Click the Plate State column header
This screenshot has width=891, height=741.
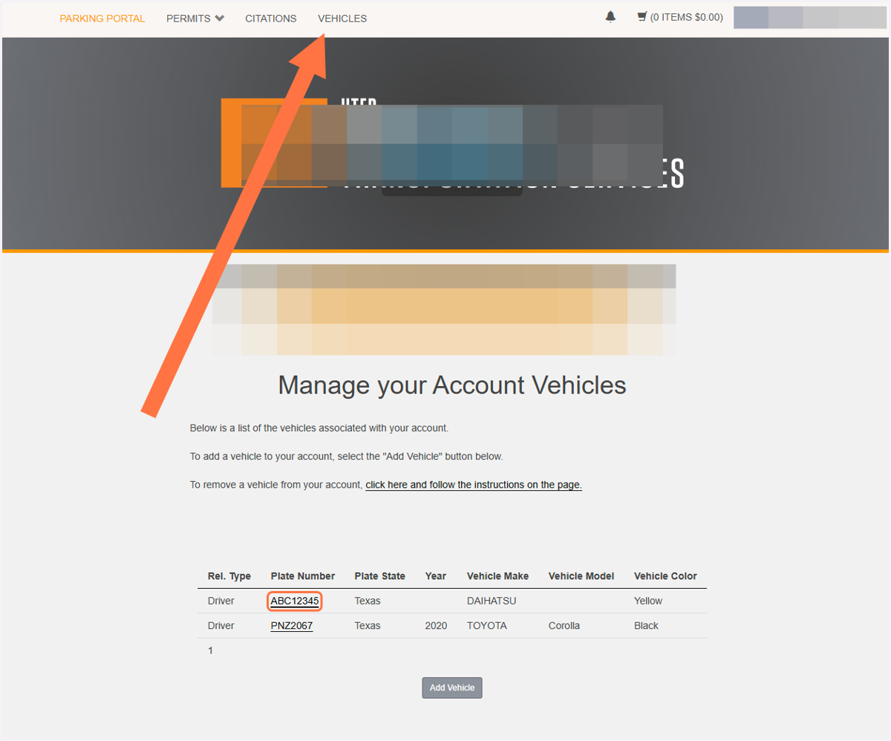point(380,576)
